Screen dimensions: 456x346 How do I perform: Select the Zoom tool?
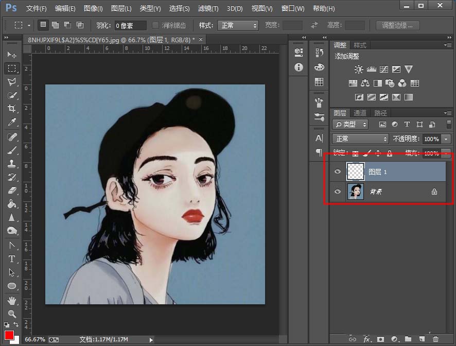tap(12, 314)
